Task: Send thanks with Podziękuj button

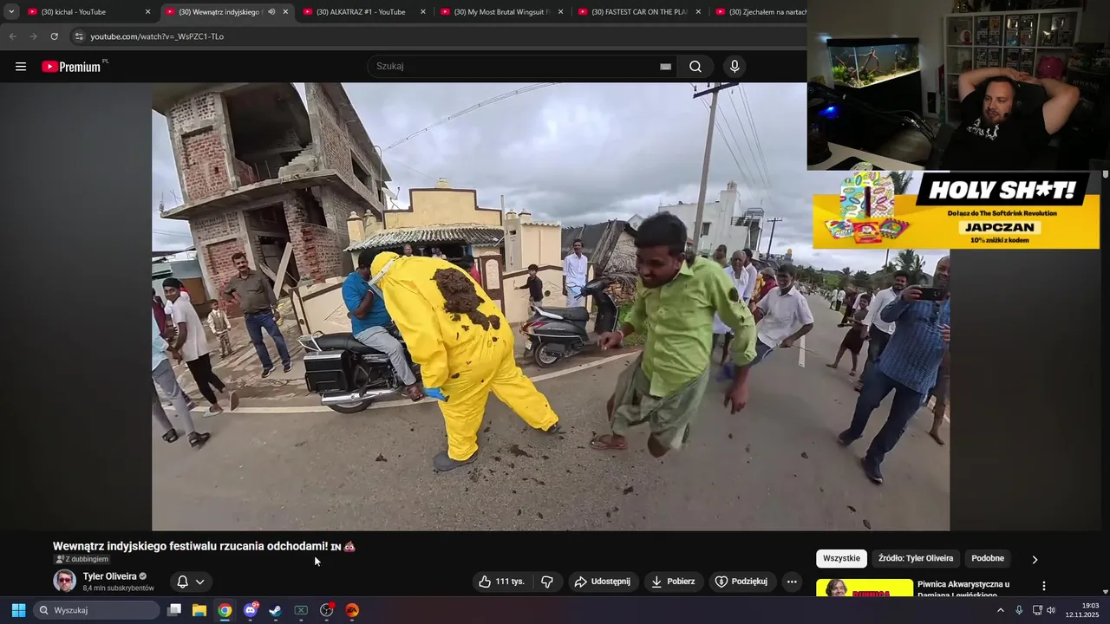Action: [x=741, y=582]
